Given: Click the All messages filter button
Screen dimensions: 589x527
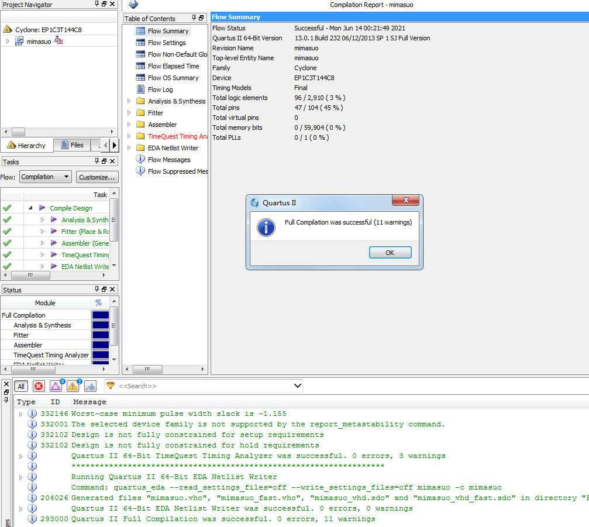Looking at the screenshot, I should point(21,386).
